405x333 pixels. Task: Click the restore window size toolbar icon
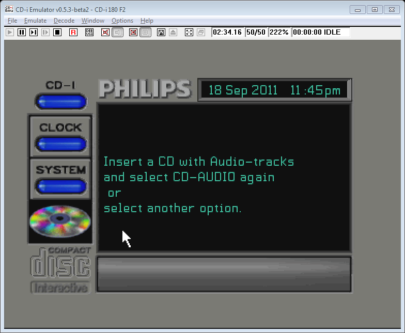click(201, 32)
